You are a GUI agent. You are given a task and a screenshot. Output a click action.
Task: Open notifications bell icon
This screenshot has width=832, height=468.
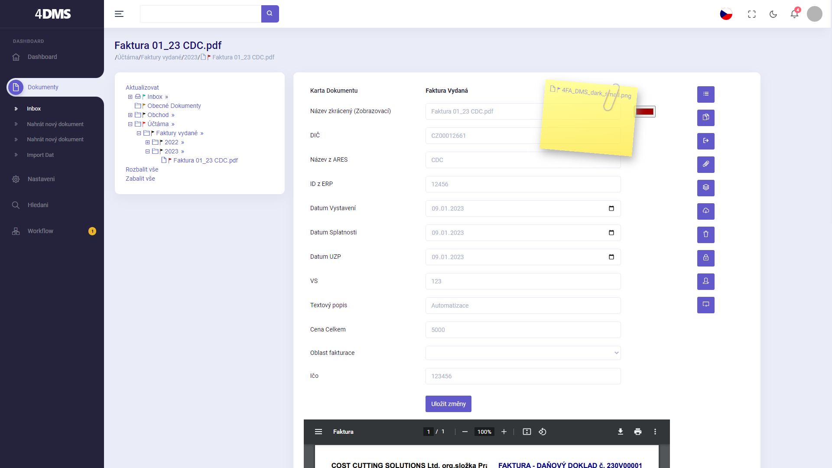[794, 14]
